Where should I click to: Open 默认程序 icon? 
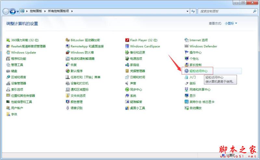(x=68, y=71)
